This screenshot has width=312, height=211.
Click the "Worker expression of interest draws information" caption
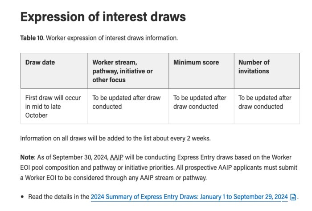click(x=112, y=38)
